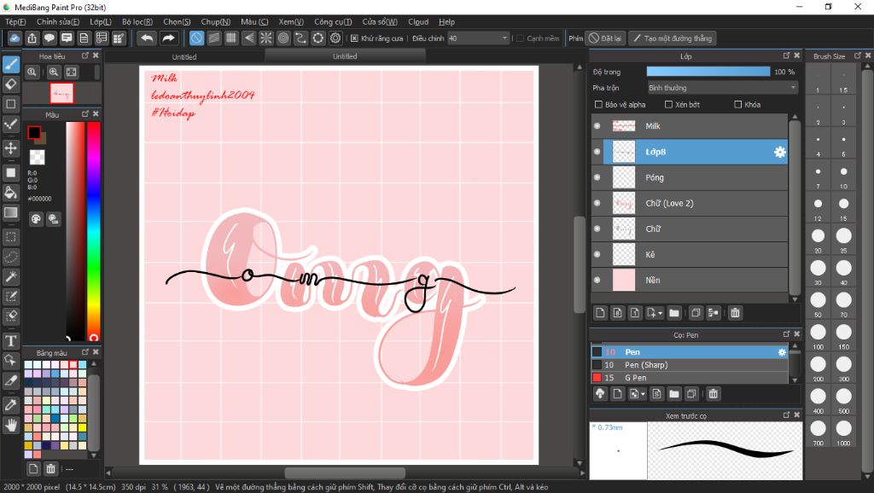Zoom in using Navigator magnifier plus
This screenshot has width=874, height=493.
click(x=54, y=72)
